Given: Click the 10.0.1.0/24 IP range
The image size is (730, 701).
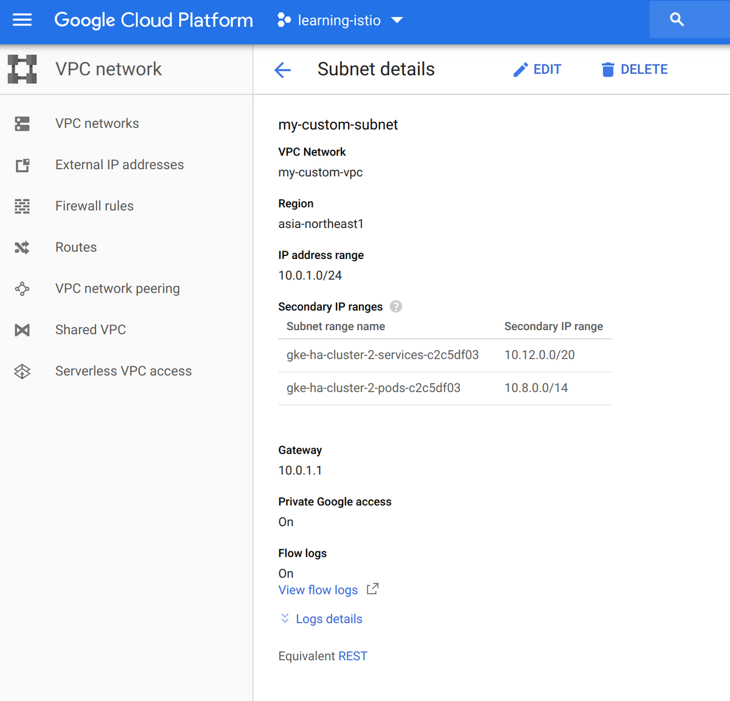Looking at the screenshot, I should click(310, 275).
